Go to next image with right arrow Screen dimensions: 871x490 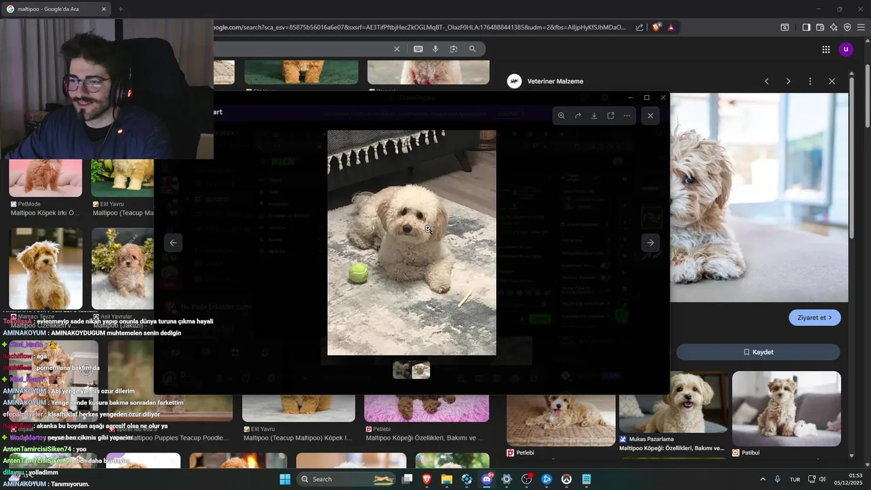click(651, 243)
